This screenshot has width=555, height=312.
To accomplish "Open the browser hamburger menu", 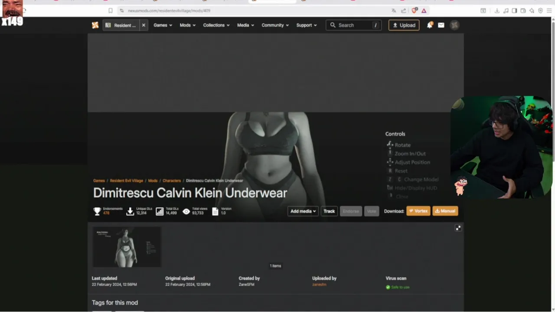I will pos(549,10).
